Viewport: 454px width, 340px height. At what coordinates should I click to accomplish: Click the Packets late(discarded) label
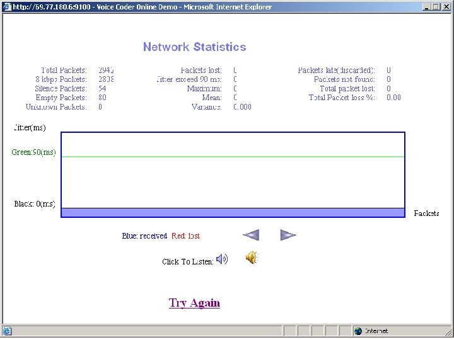tap(337, 70)
